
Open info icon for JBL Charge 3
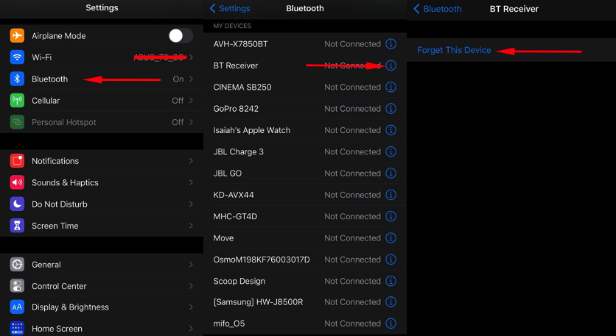click(x=391, y=151)
